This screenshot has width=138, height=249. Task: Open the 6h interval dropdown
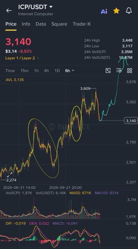click(x=70, y=71)
